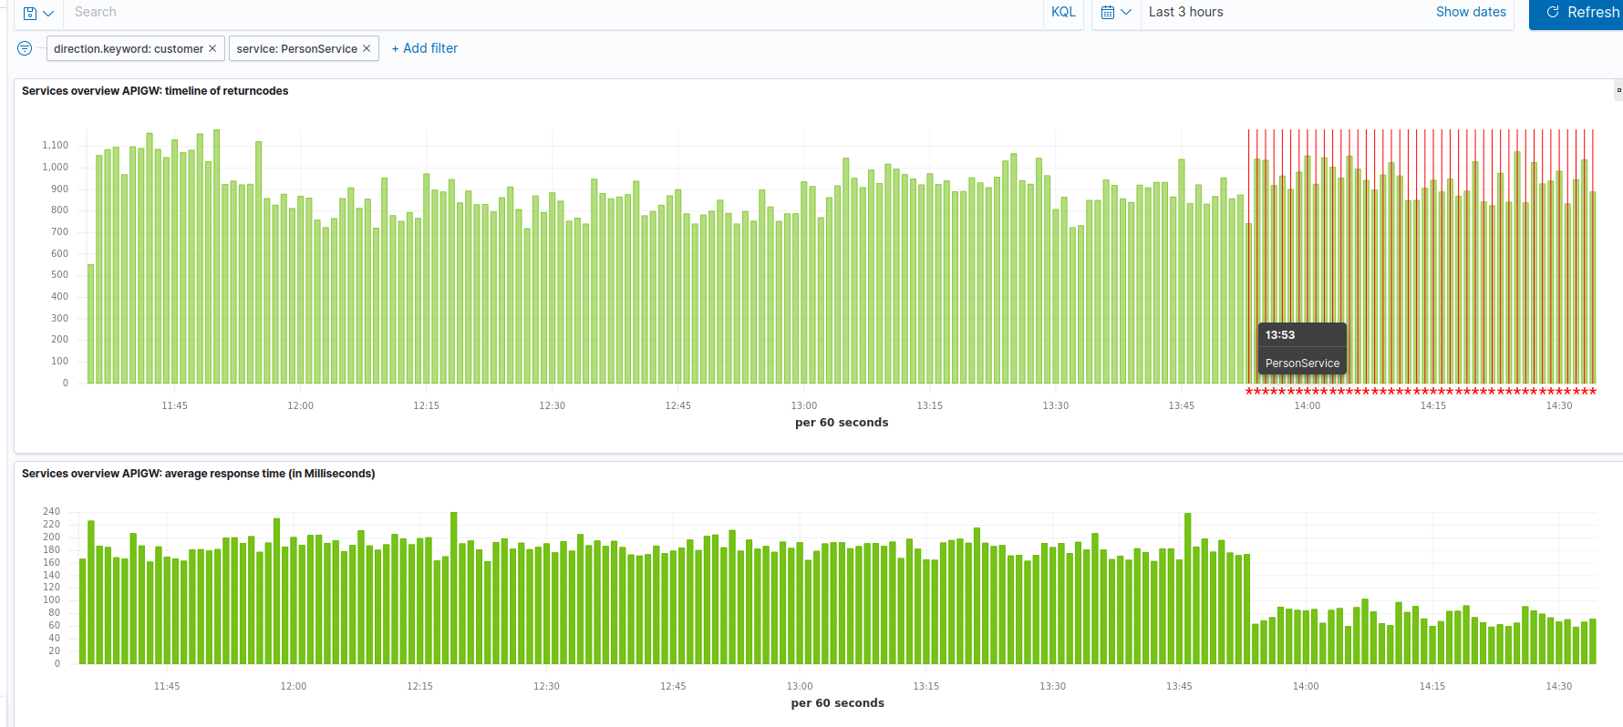Click the legend toggle on returncodes chart
1623x727 pixels.
tap(1618, 90)
